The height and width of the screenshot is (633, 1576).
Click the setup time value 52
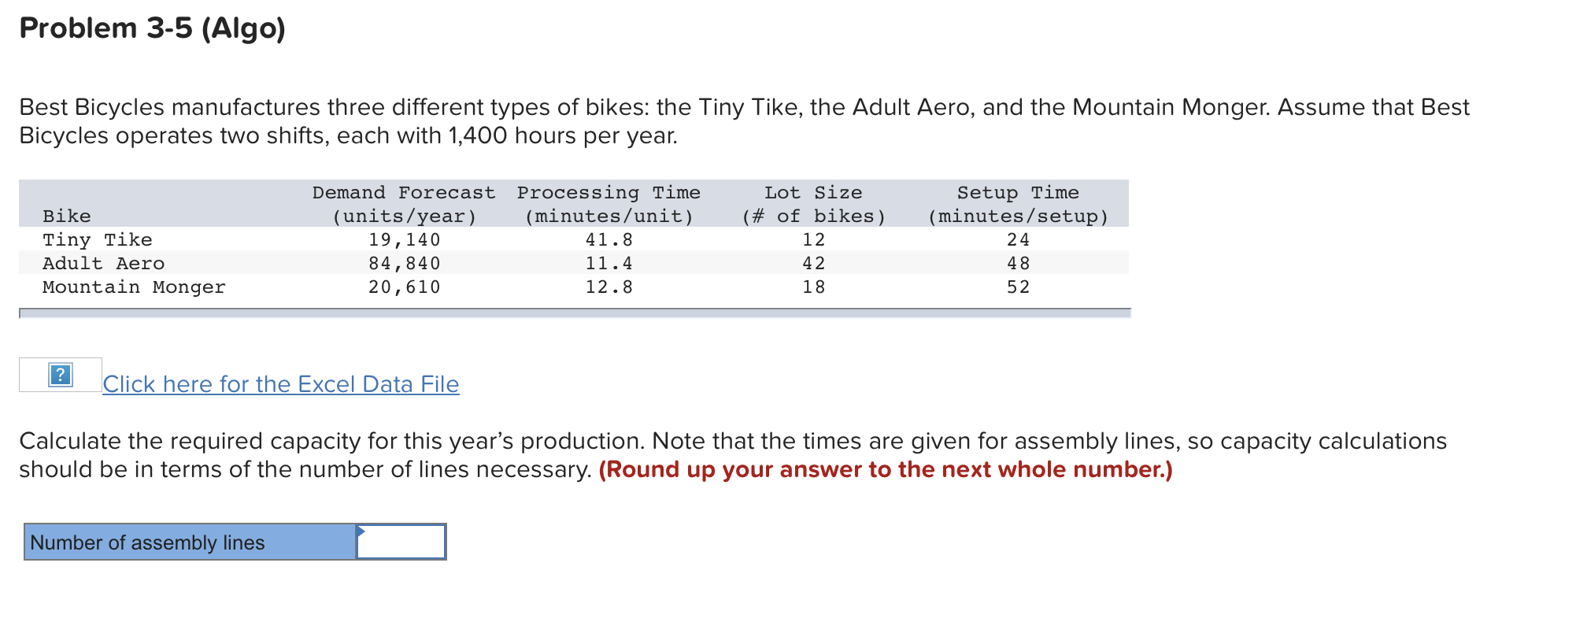pyautogui.click(x=1017, y=287)
